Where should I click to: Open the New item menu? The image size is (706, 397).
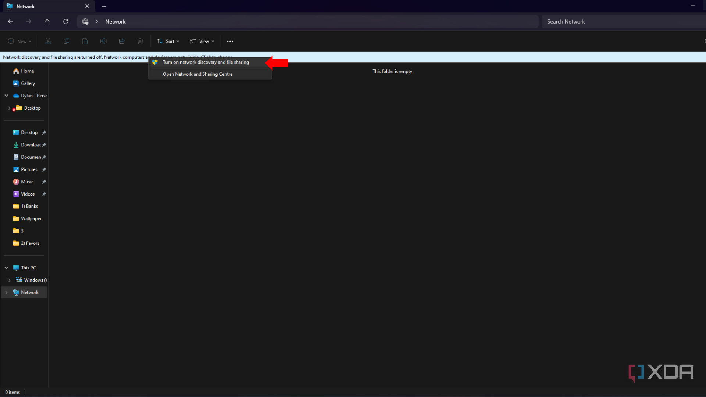click(x=19, y=41)
